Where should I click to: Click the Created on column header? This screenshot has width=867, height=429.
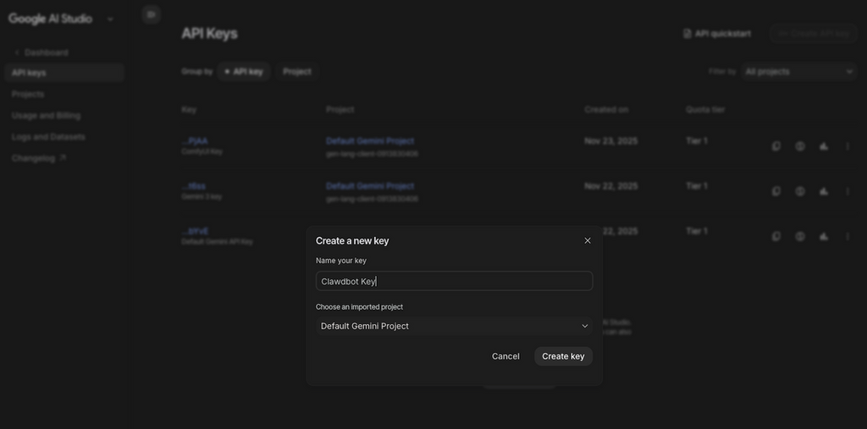606,109
